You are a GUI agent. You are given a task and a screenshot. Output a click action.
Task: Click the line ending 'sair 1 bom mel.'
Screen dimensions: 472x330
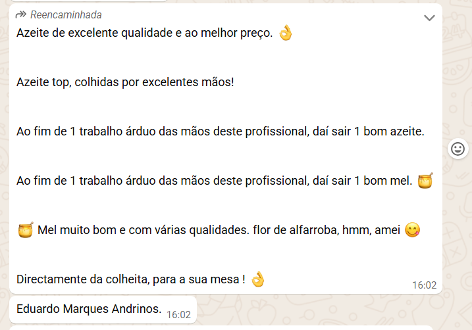pos(214,181)
